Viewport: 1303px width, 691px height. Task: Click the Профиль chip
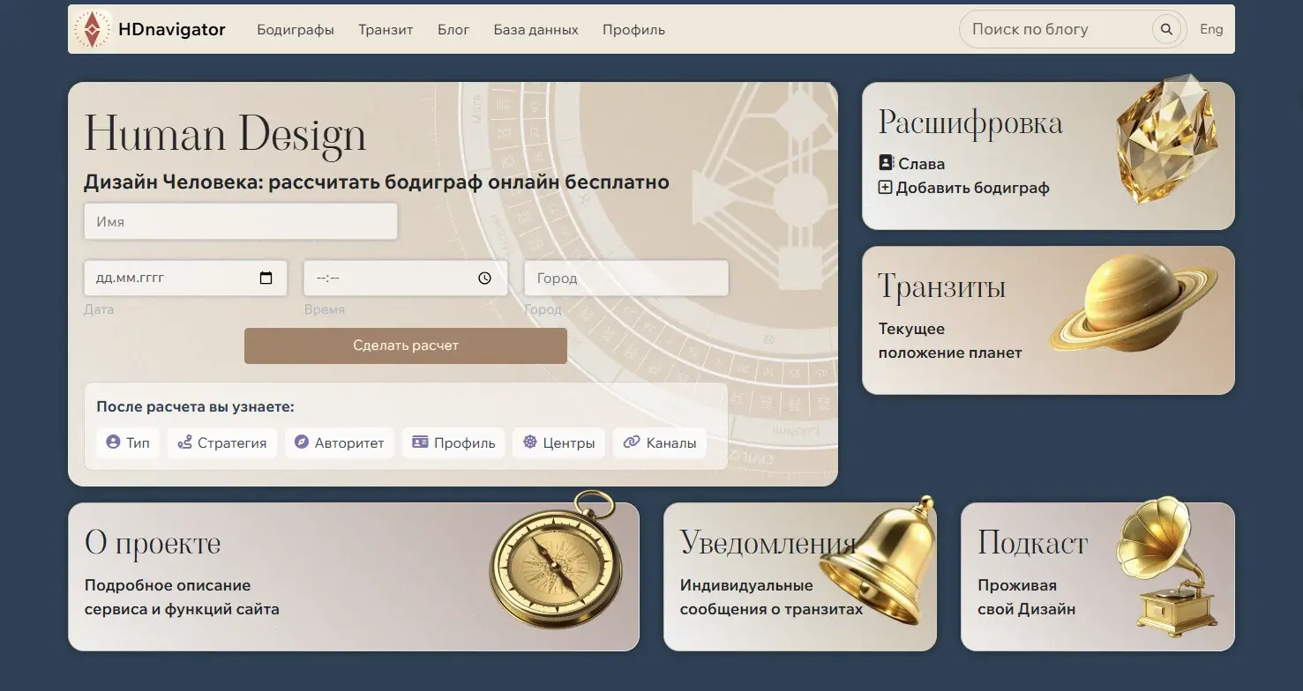(453, 442)
